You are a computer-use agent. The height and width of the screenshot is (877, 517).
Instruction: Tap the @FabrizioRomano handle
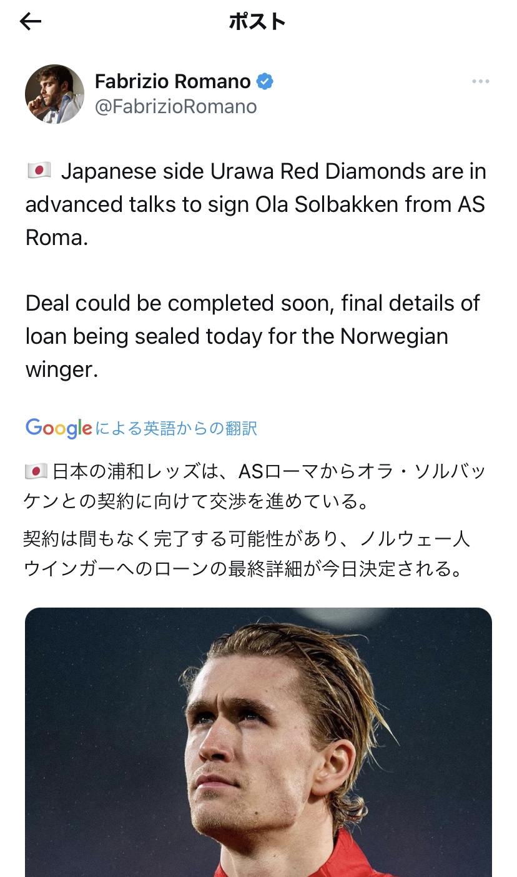(175, 107)
